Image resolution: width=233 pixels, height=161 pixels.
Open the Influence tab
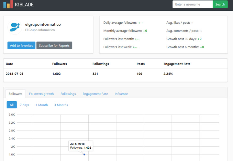coord(121,94)
